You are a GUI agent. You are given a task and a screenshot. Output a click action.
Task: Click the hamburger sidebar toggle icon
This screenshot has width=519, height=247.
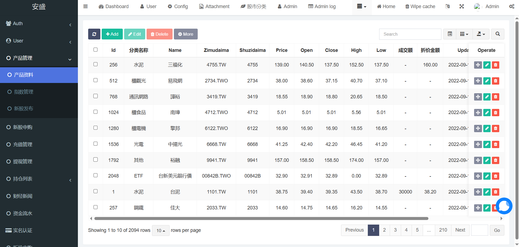[85, 6]
